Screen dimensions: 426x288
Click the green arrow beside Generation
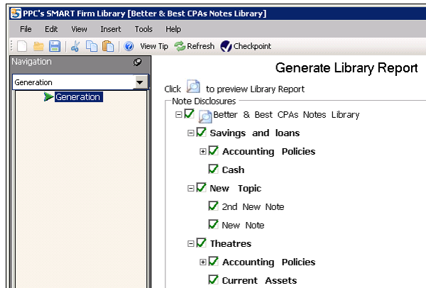(48, 96)
